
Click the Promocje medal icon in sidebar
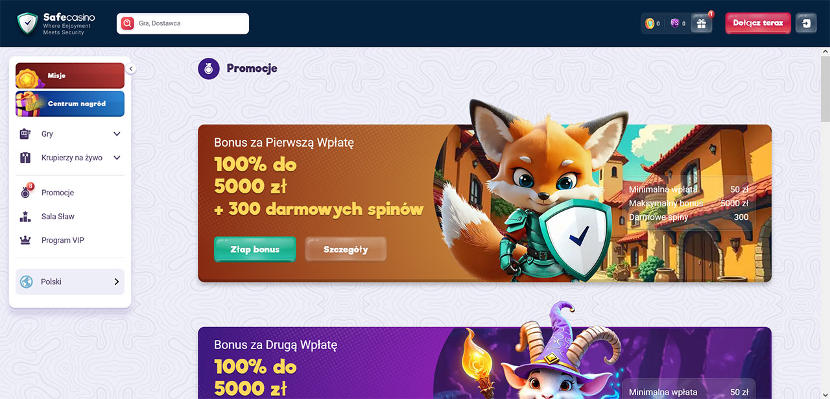click(x=26, y=192)
